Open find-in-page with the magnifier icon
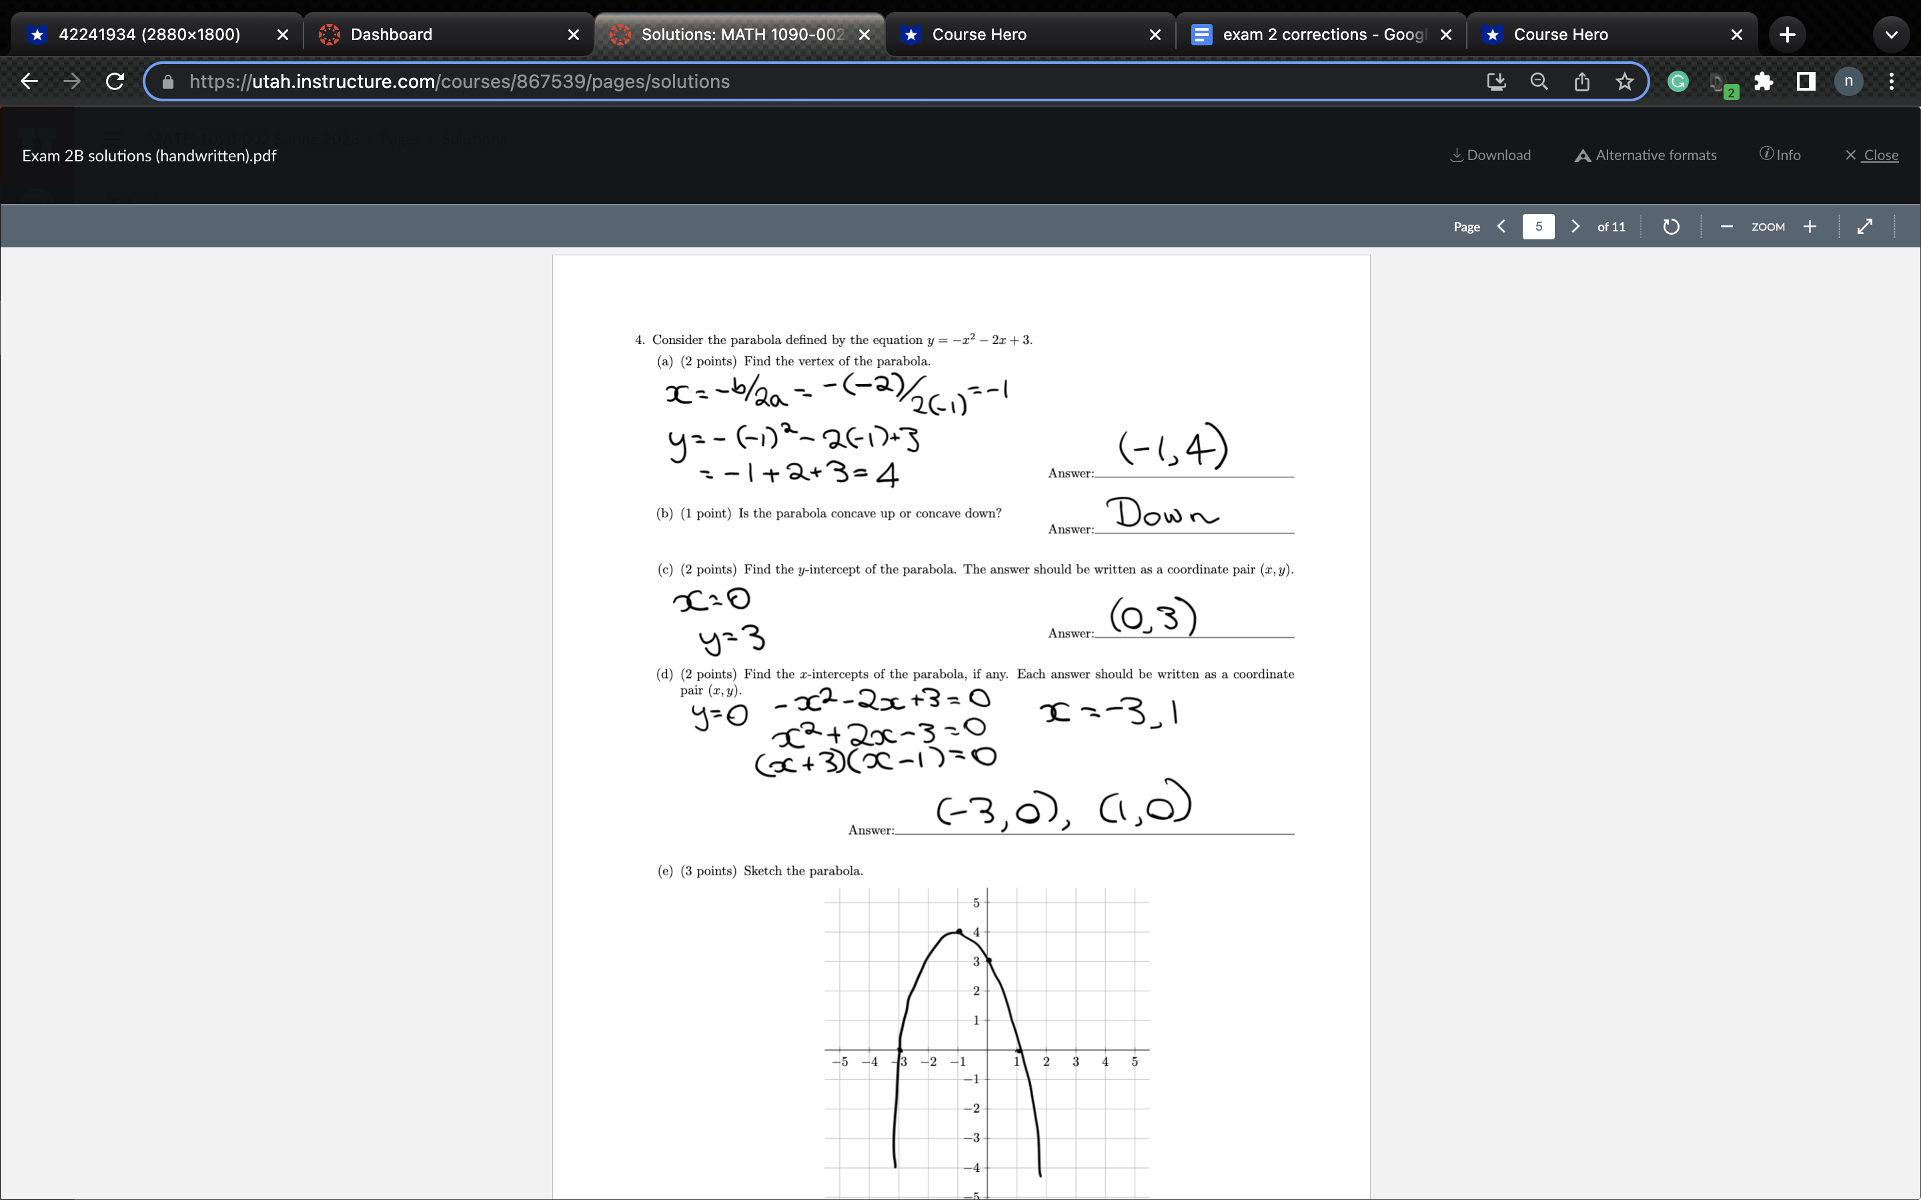The height and width of the screenshot is (1200, 1921). [x=1538, y=81]
